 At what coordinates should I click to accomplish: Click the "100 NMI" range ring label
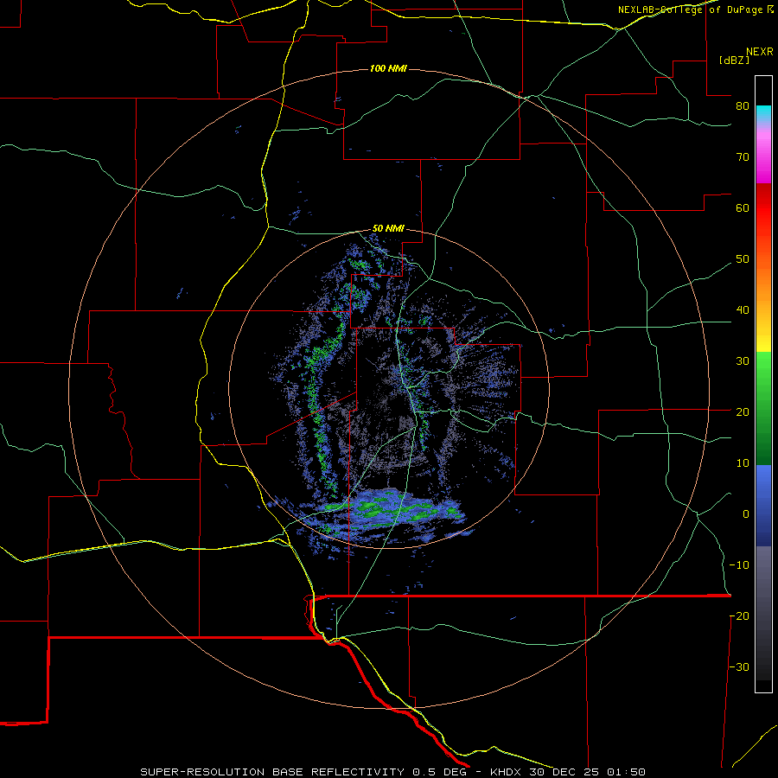point(388,68)
